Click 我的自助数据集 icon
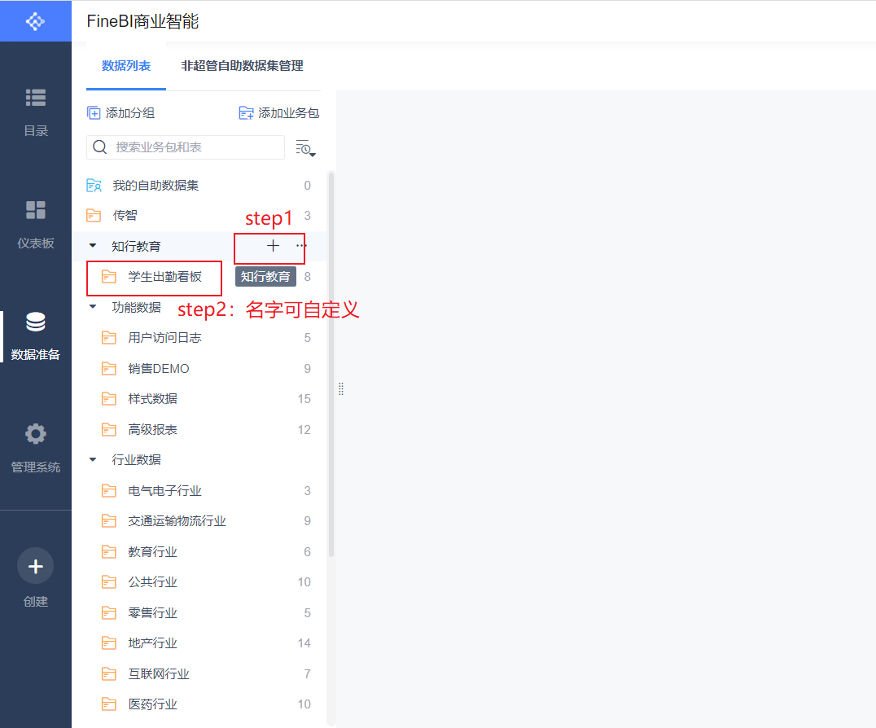876x728 pixels. tap(94, 186)
